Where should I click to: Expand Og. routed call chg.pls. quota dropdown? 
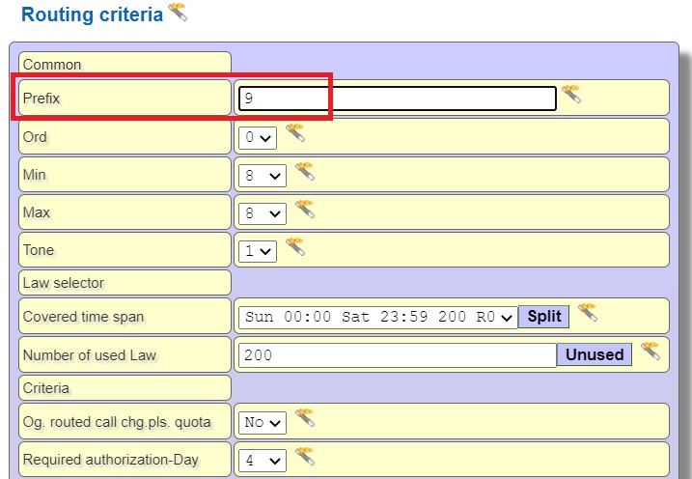point(263,423)
